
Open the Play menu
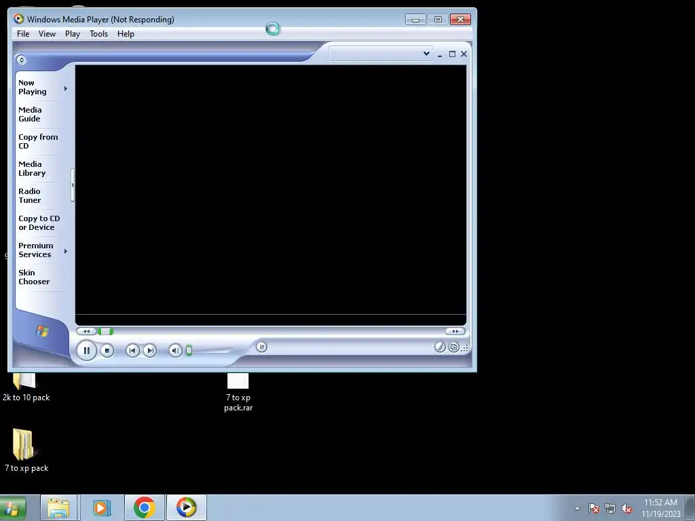click(x=72, y=34)
